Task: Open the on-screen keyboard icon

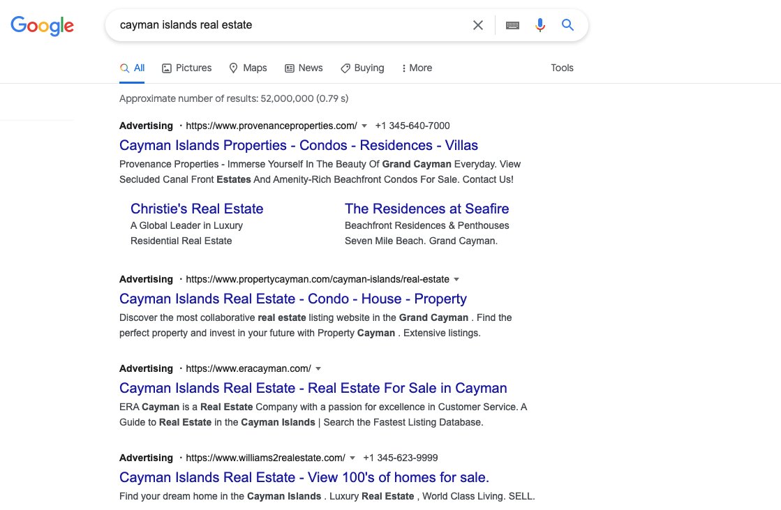Action: coord(512,25)
